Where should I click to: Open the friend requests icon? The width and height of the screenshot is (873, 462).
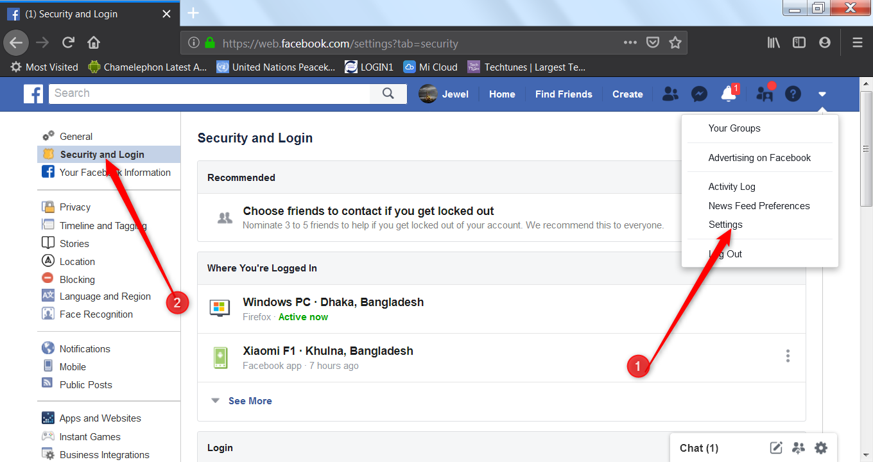[x=670, y=94]
